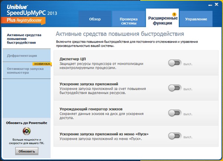Enable the меню «Пуск» launch acceleration switch
223x161 pixels.
pyautogui.click(x=175, y=136)
